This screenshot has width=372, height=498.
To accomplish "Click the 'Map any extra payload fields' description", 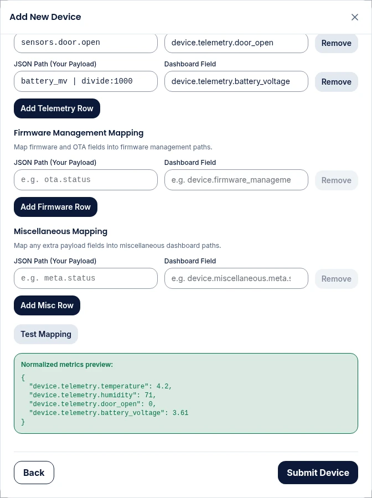I will pos(117,246).
